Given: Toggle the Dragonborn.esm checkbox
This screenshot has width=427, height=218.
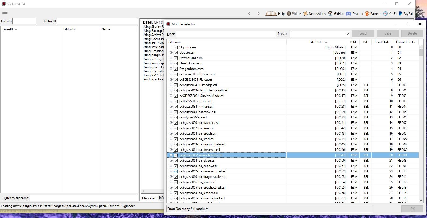Looking at the screenshot, I should [176, 69].
